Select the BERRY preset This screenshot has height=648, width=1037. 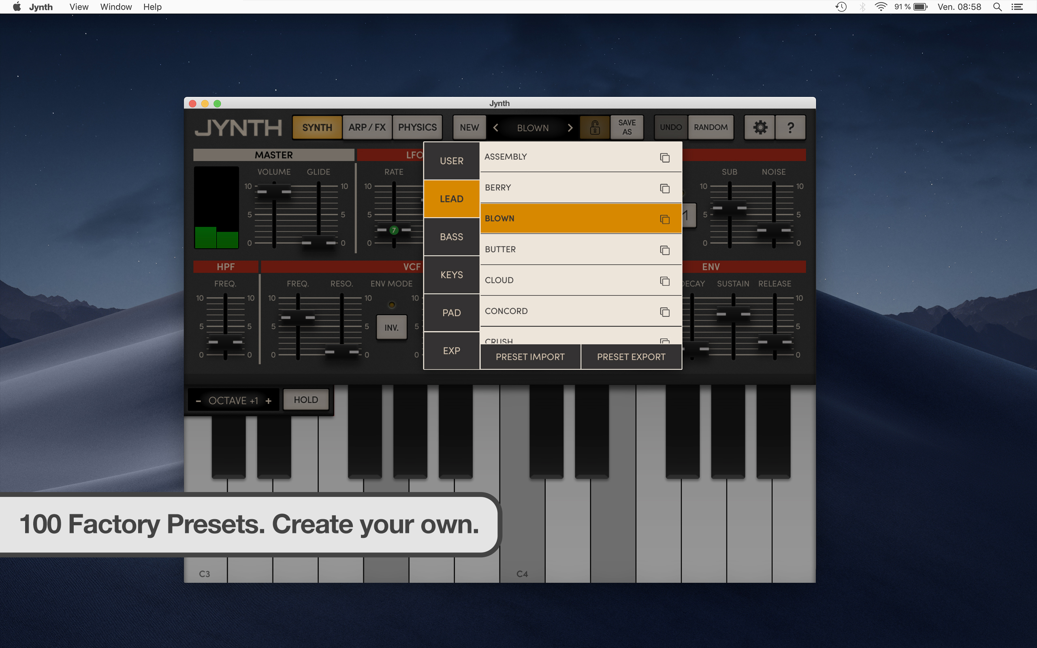[580, 188]
